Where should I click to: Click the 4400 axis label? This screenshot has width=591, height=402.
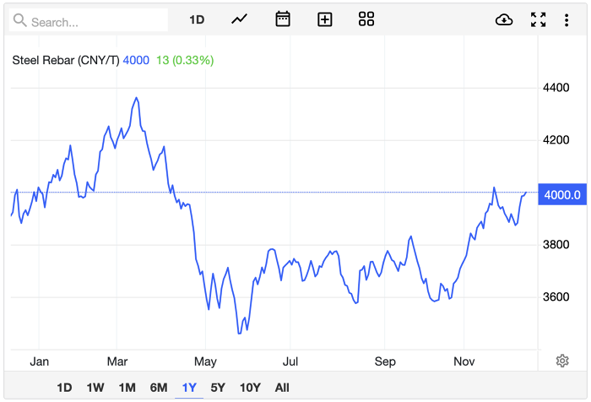coord(556,88)
